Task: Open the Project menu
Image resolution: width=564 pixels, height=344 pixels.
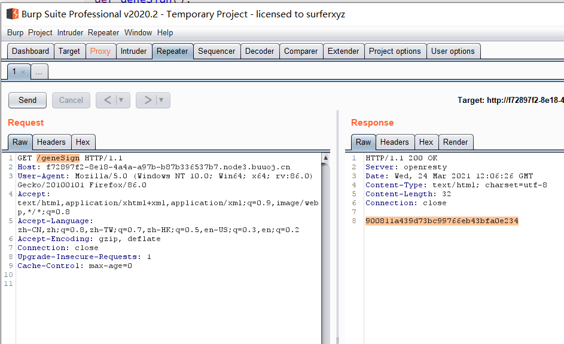Action: coord(40,33)
